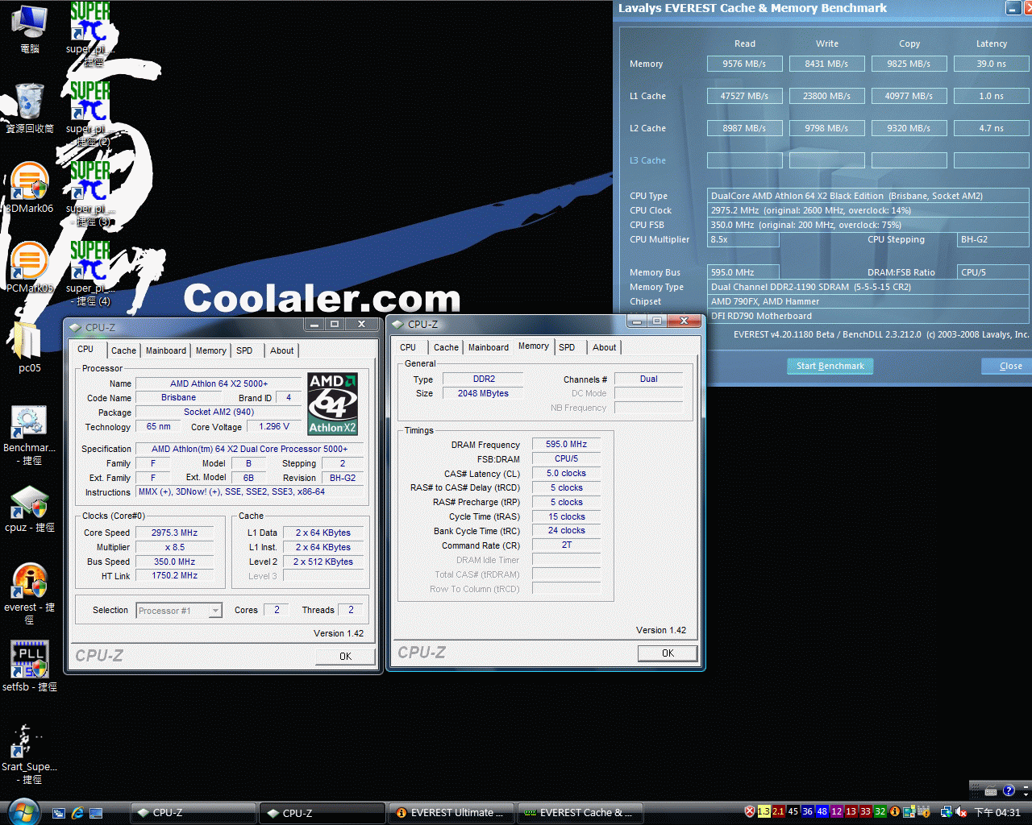Click the Core Voltage 1.296 V value

point(274,427)
